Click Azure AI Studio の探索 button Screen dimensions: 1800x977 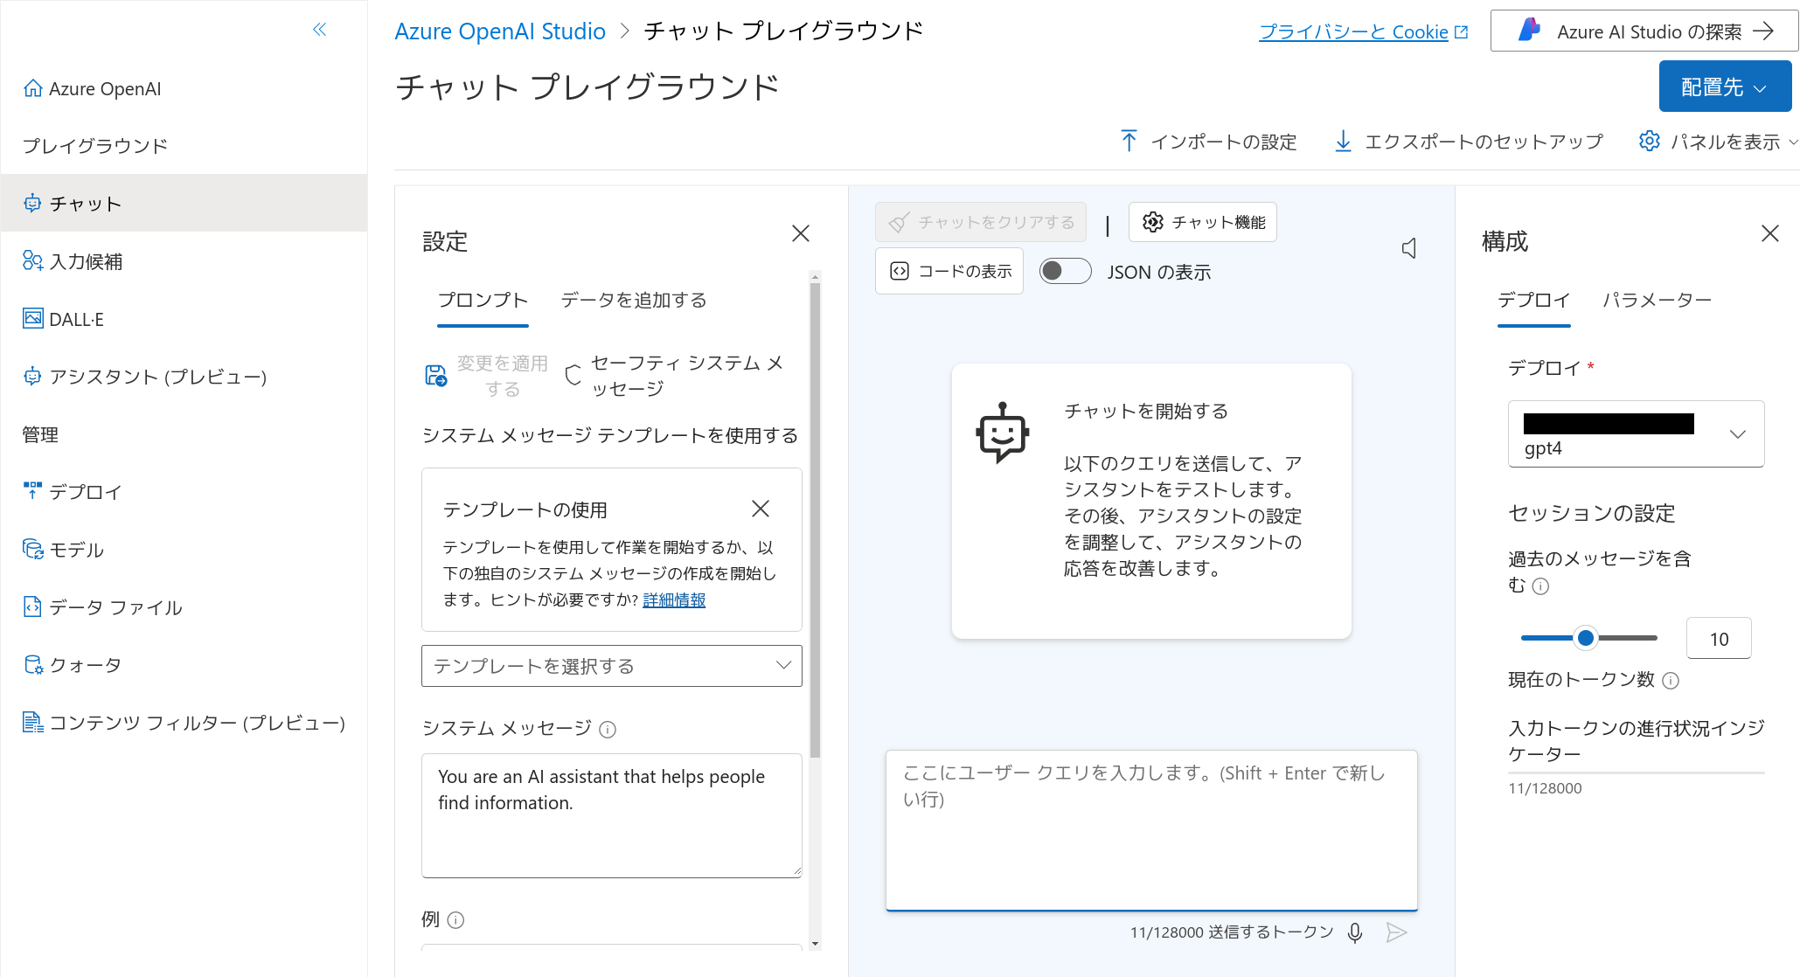[x=1644, y=31]
